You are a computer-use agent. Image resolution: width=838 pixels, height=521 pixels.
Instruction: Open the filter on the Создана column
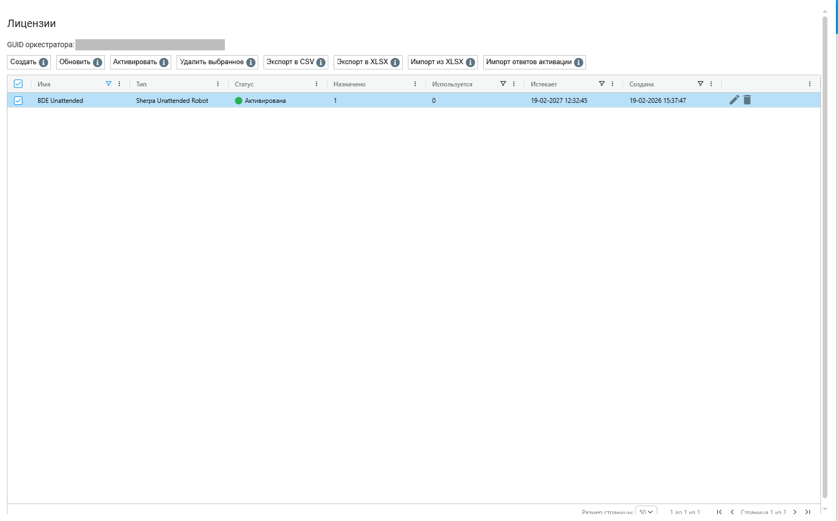pyautogui.click(x=701, y=84)
